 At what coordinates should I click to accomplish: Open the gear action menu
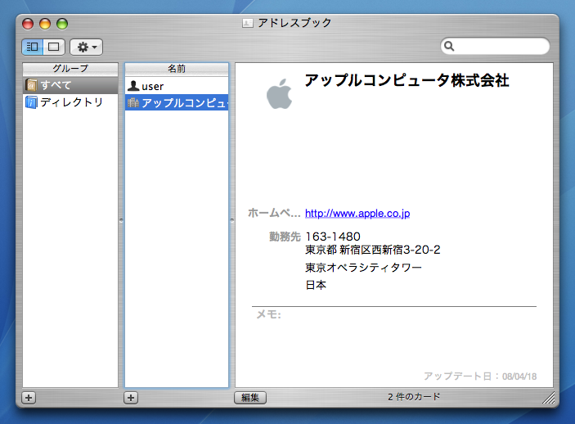coord(86,47)
